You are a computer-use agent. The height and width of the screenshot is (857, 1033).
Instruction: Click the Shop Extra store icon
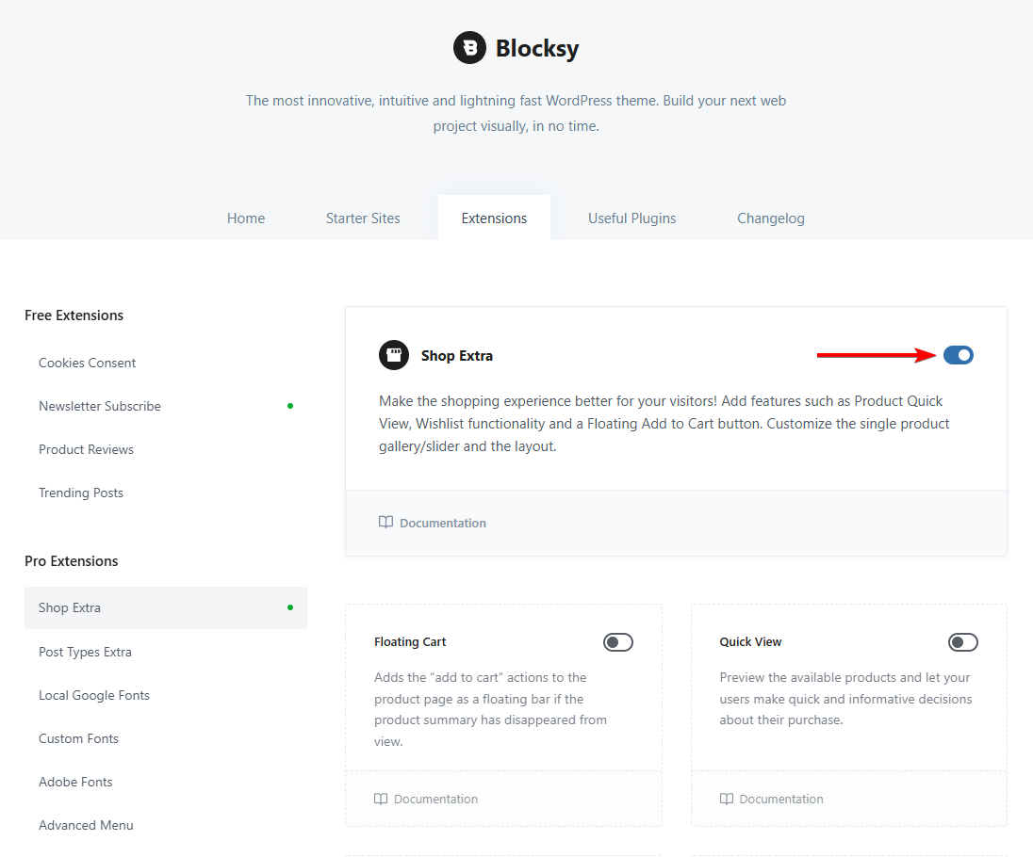click(x=394, y=356)
